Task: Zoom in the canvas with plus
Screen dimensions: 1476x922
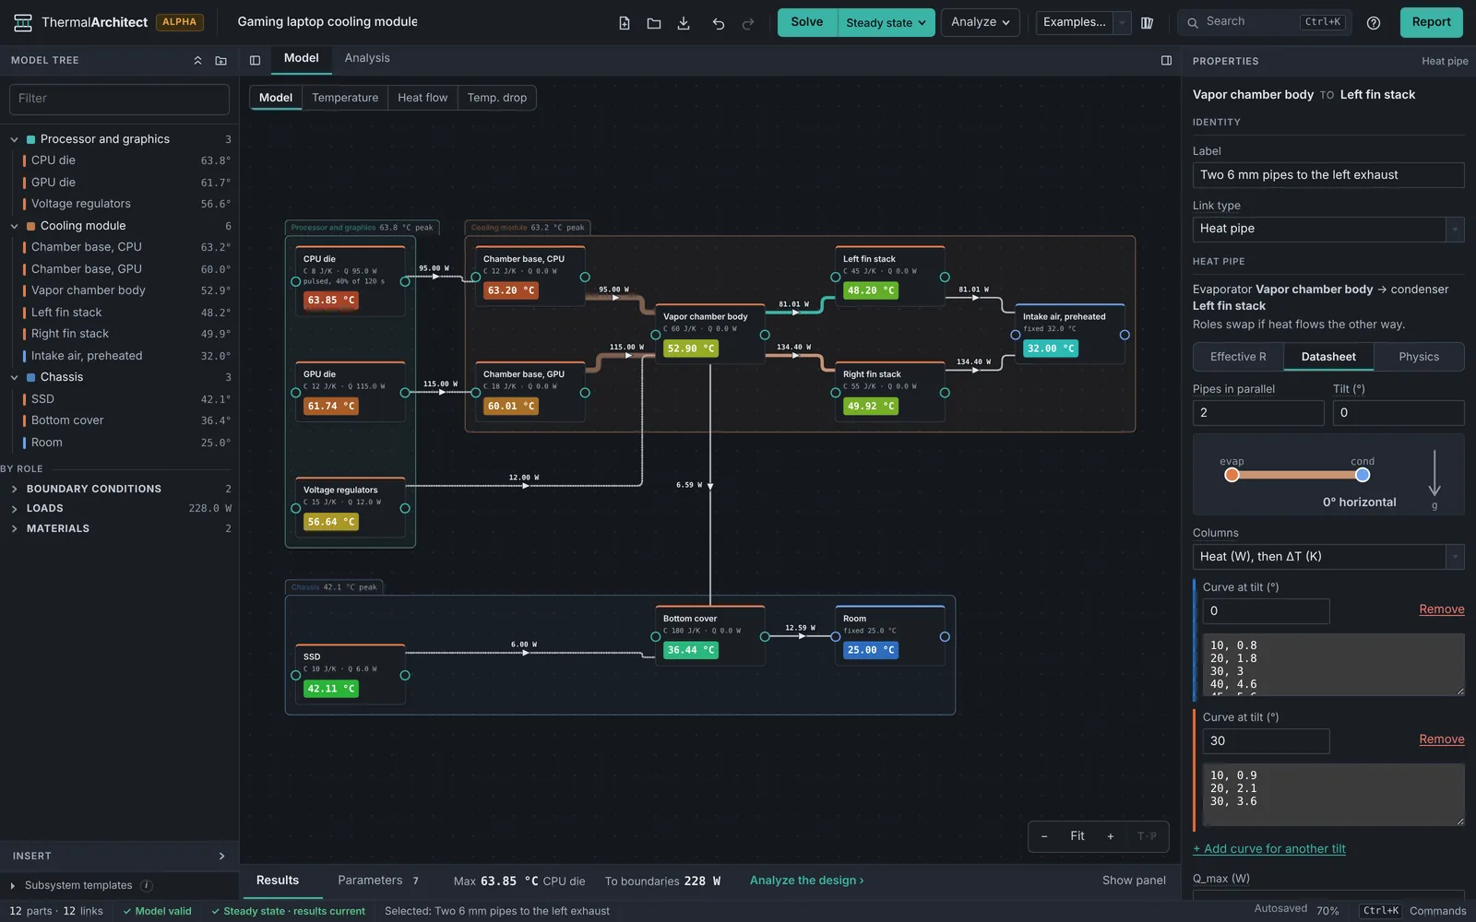Action: click(1110, 836)
